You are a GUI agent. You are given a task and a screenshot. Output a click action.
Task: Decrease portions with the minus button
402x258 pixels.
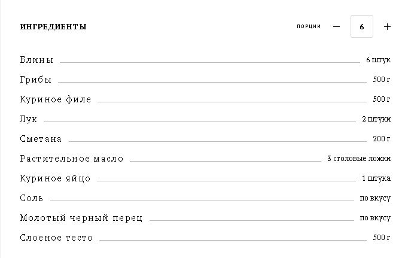click(336, 27)
